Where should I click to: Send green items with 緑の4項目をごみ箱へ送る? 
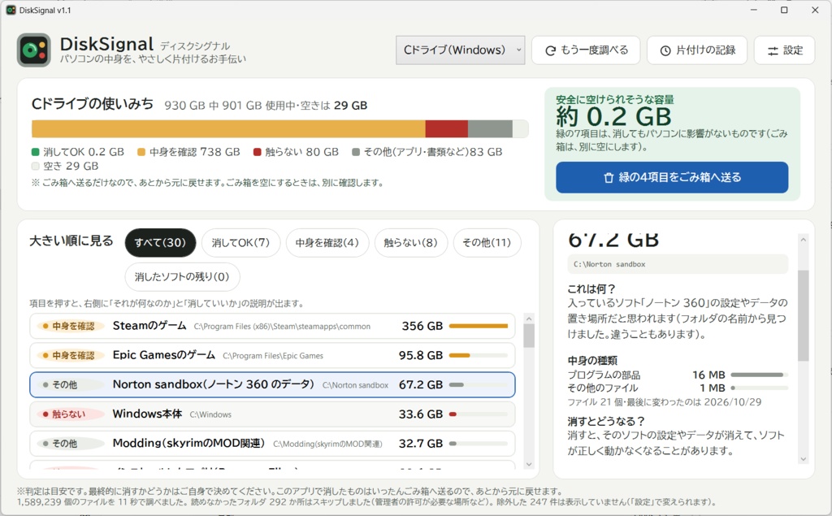click(x=672, y=177)
